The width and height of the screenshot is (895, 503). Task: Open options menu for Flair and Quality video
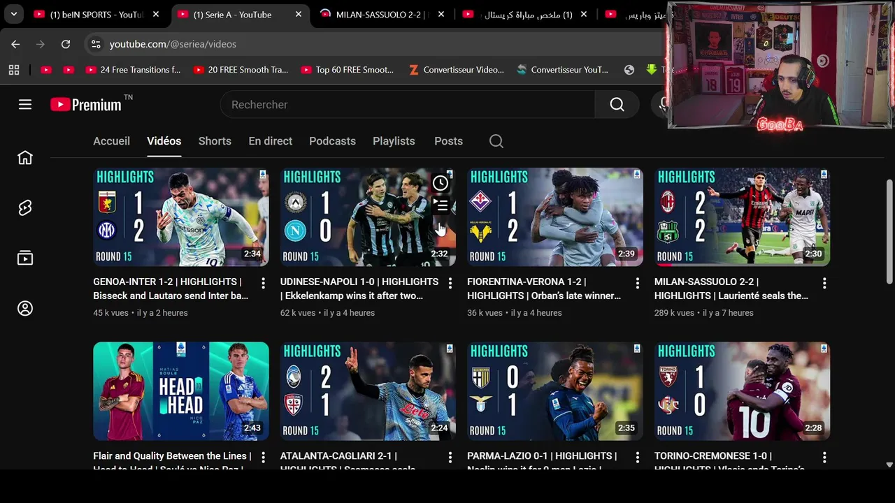click(263, 457)
